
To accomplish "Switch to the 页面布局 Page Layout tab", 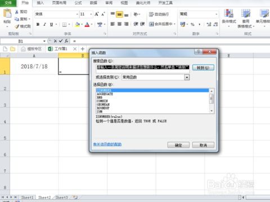I will [x=59, y=3].
